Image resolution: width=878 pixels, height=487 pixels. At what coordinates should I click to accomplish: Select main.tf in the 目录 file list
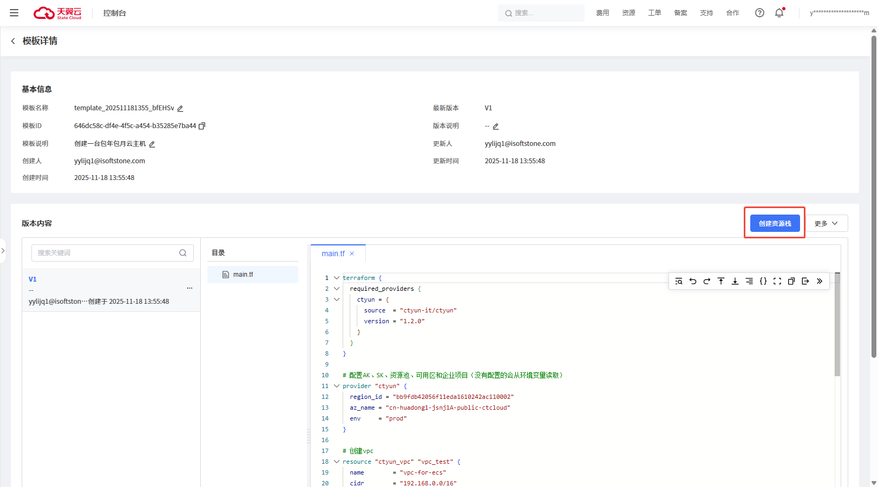coord(243,275)
